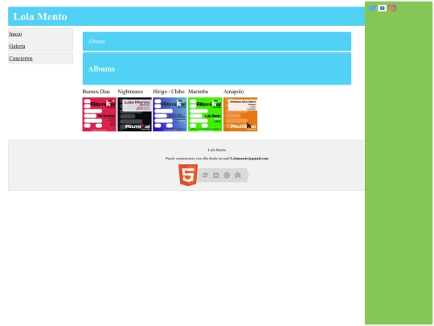Image resolution: width=434 pixels, height=326 pixels.
Task: Click the Lola Mento site title
Action: [x=40, y=16]
